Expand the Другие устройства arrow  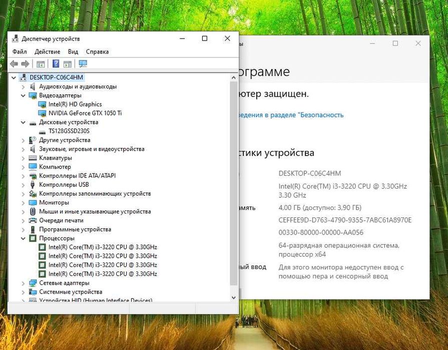pyautogui.click(x=23, y=140)
